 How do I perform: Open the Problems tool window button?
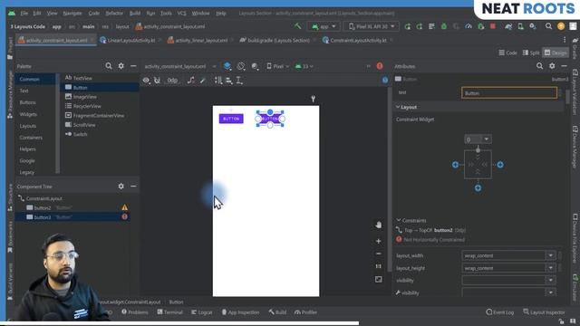click(x=135, y=312)
